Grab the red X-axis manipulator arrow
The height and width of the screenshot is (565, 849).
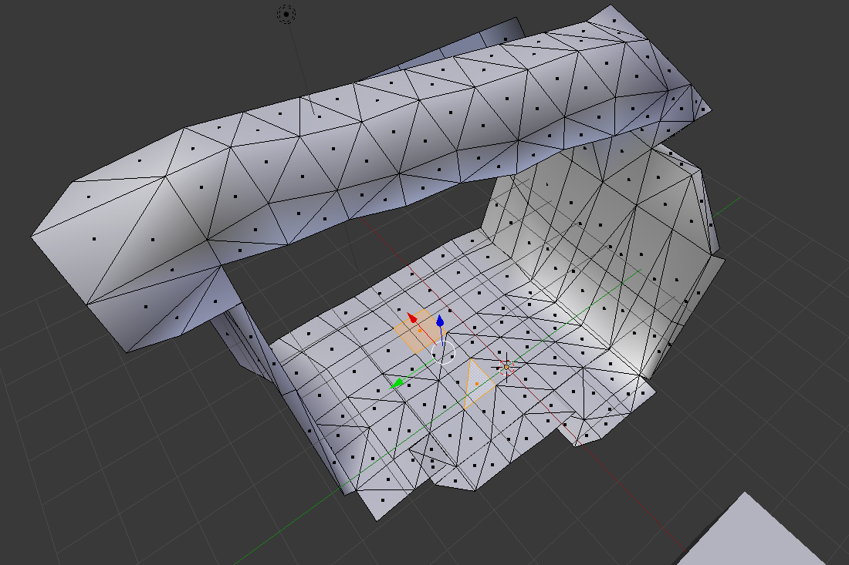(x=412, y=318)
